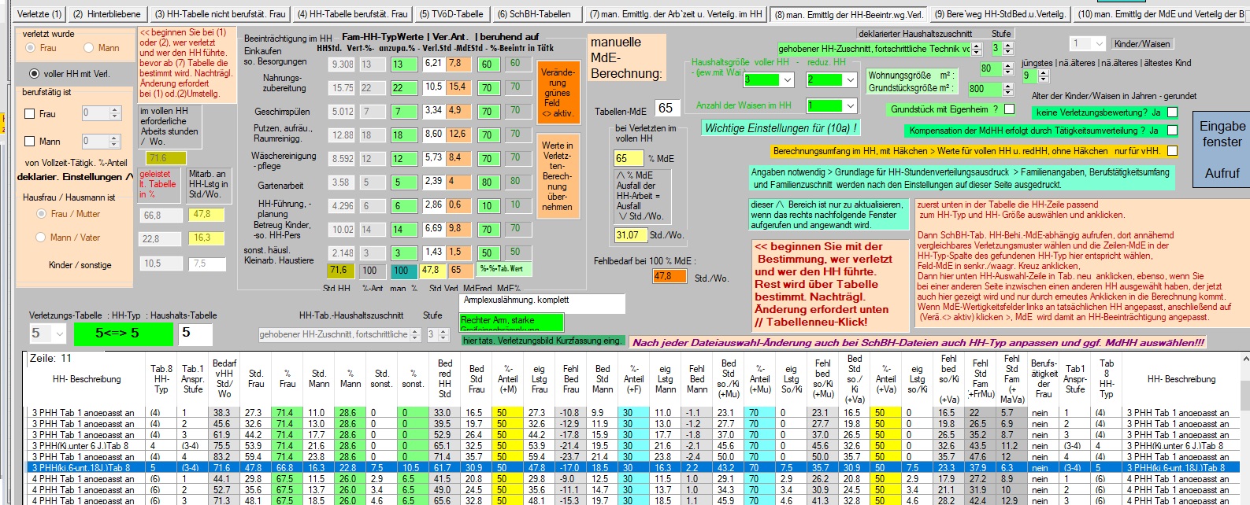Click green 14 field in Betreug Kinder row
Image resolution: width=1250 pixels, height=505 pixels.
click(x=406, y=230)
